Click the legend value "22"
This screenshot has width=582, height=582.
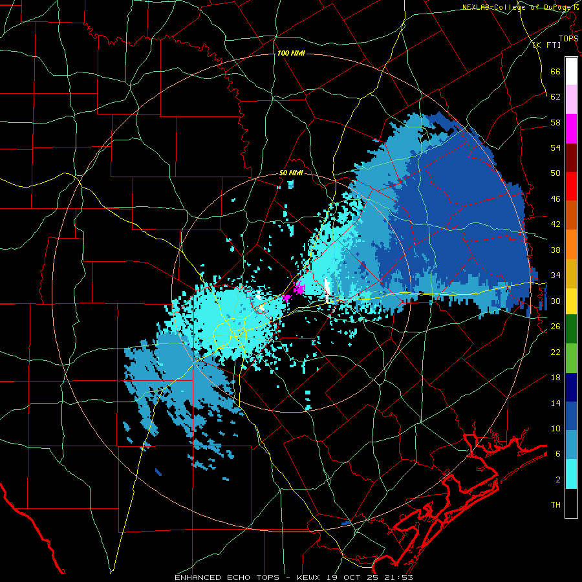[x=555, y=352]
